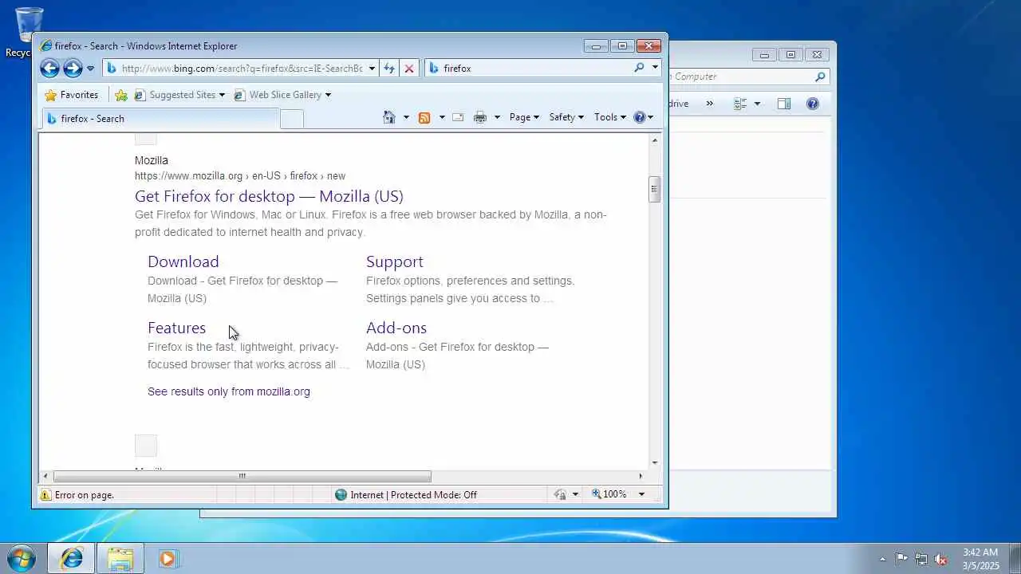
Task: Click the muted volume tray icon
Action: 941,559
